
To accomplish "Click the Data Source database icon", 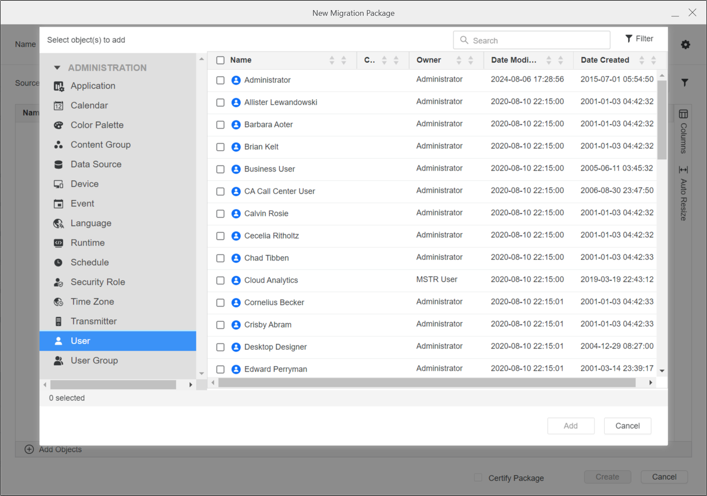I will coord(58,164).
